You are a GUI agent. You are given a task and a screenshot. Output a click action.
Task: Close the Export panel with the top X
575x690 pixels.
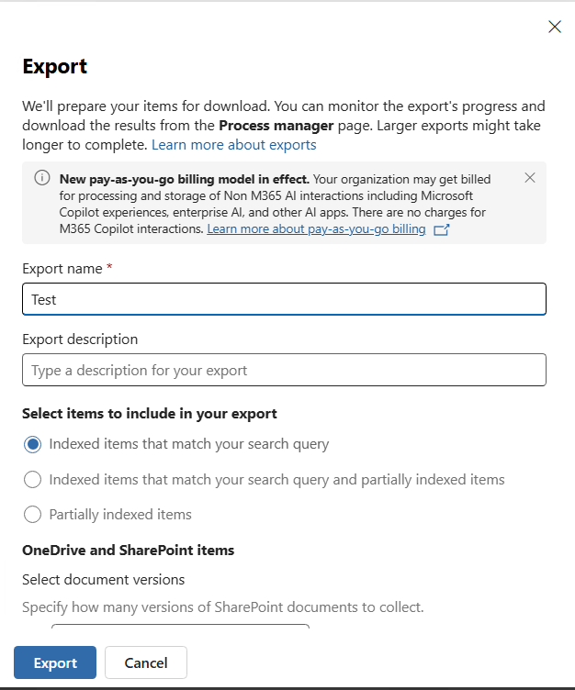point(554,27)
